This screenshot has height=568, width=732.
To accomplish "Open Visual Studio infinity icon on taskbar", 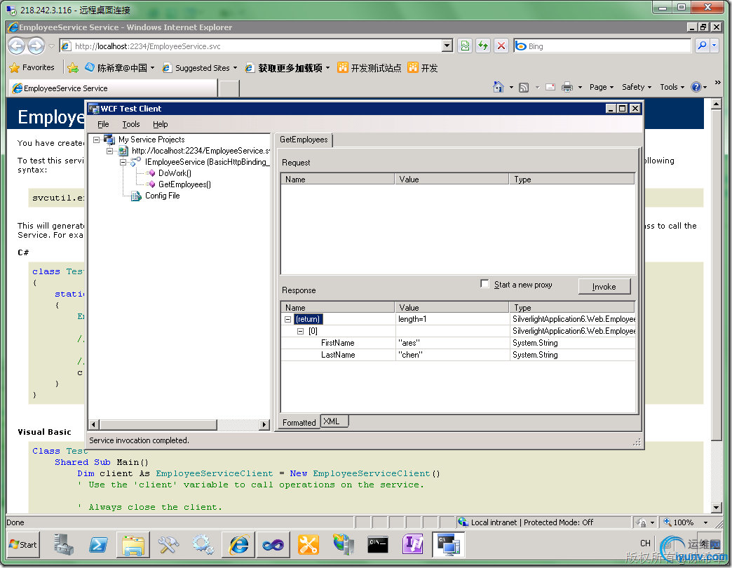I will 273,545.
